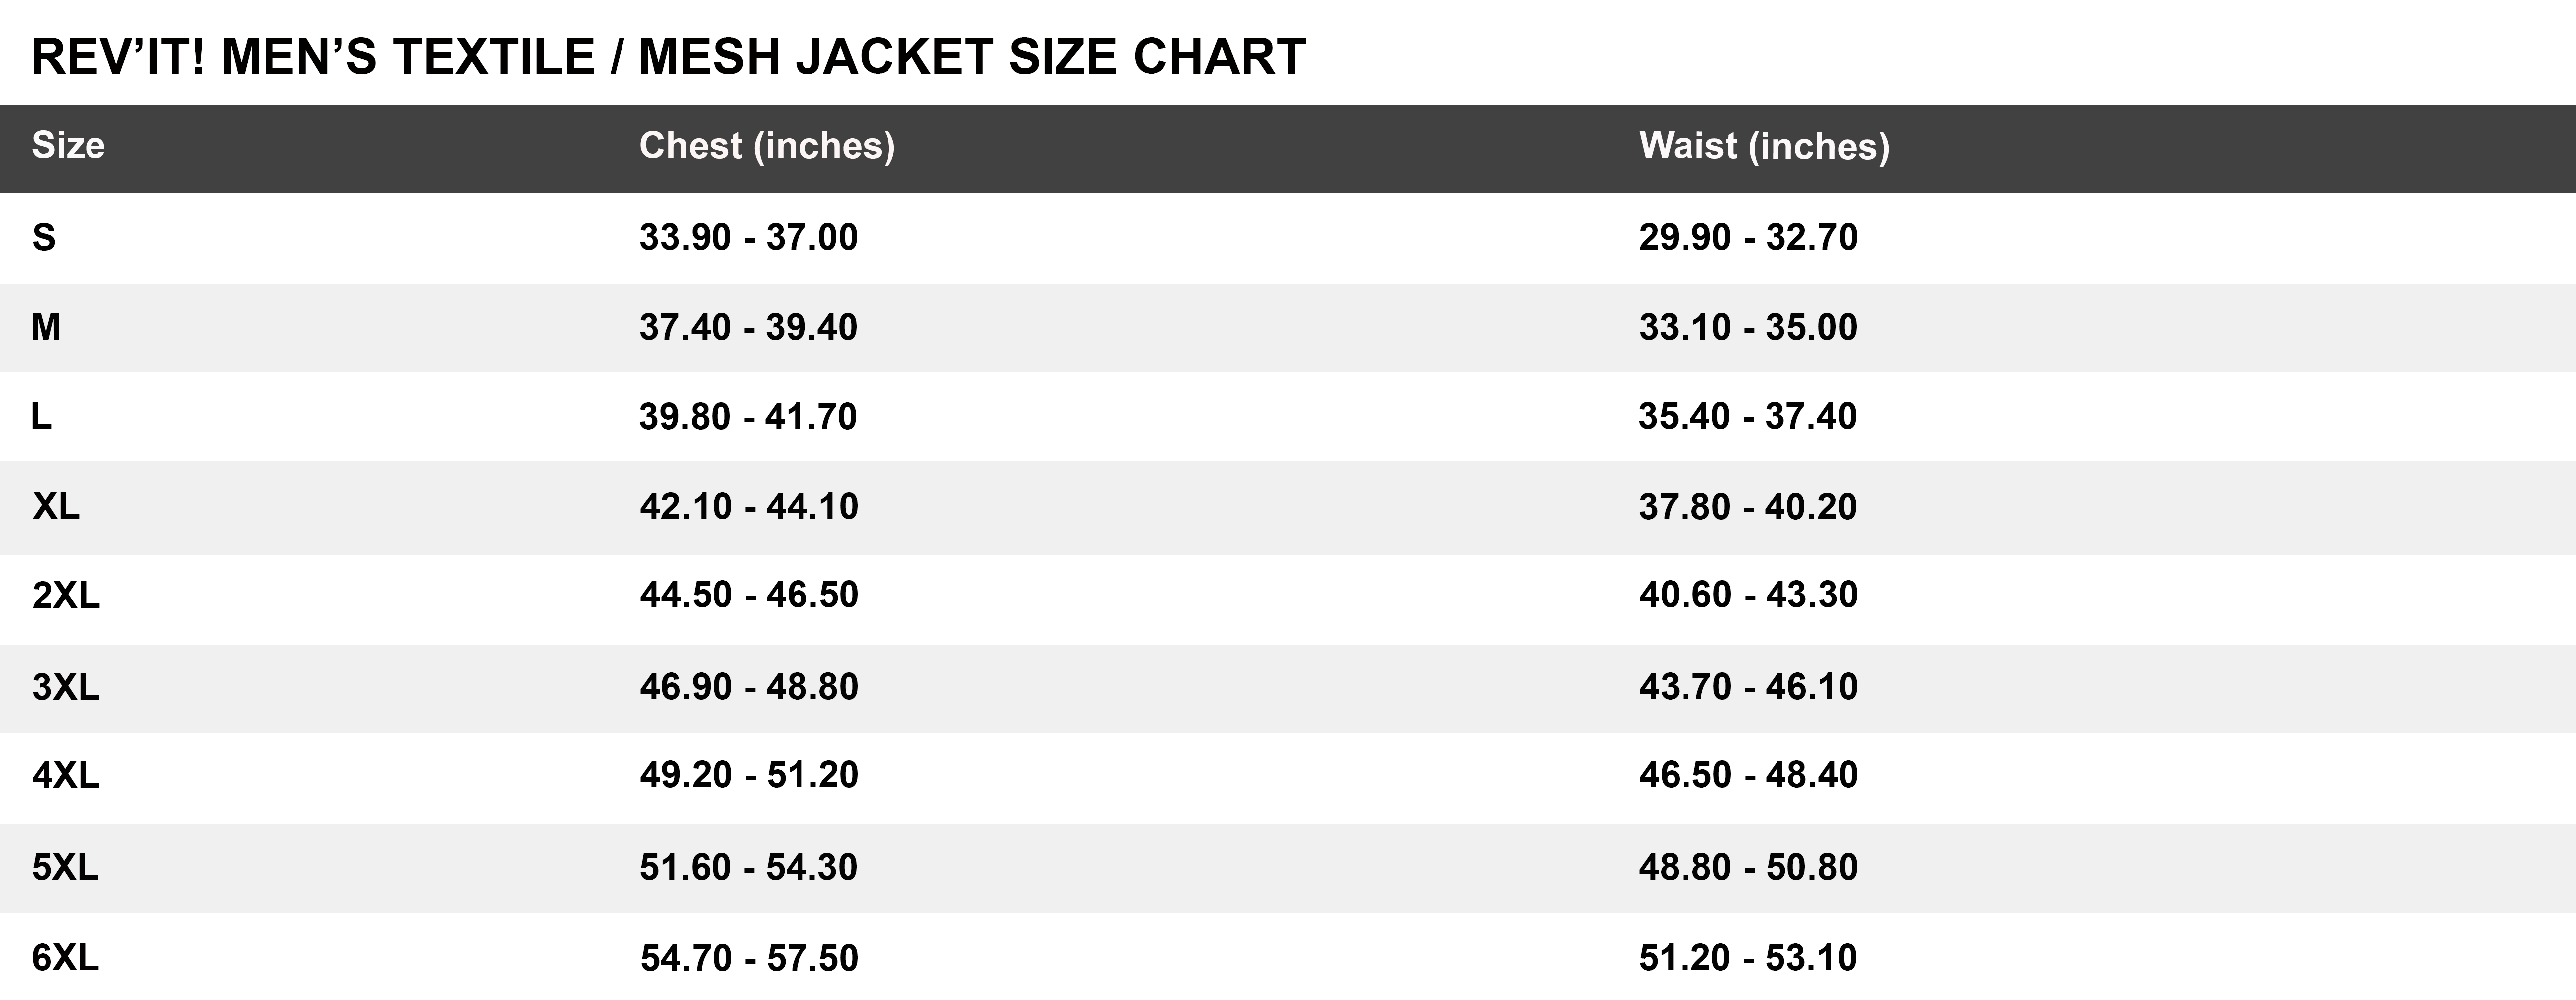Click the M size row label
The image size is (2576, 1000).
coord(46,327)
